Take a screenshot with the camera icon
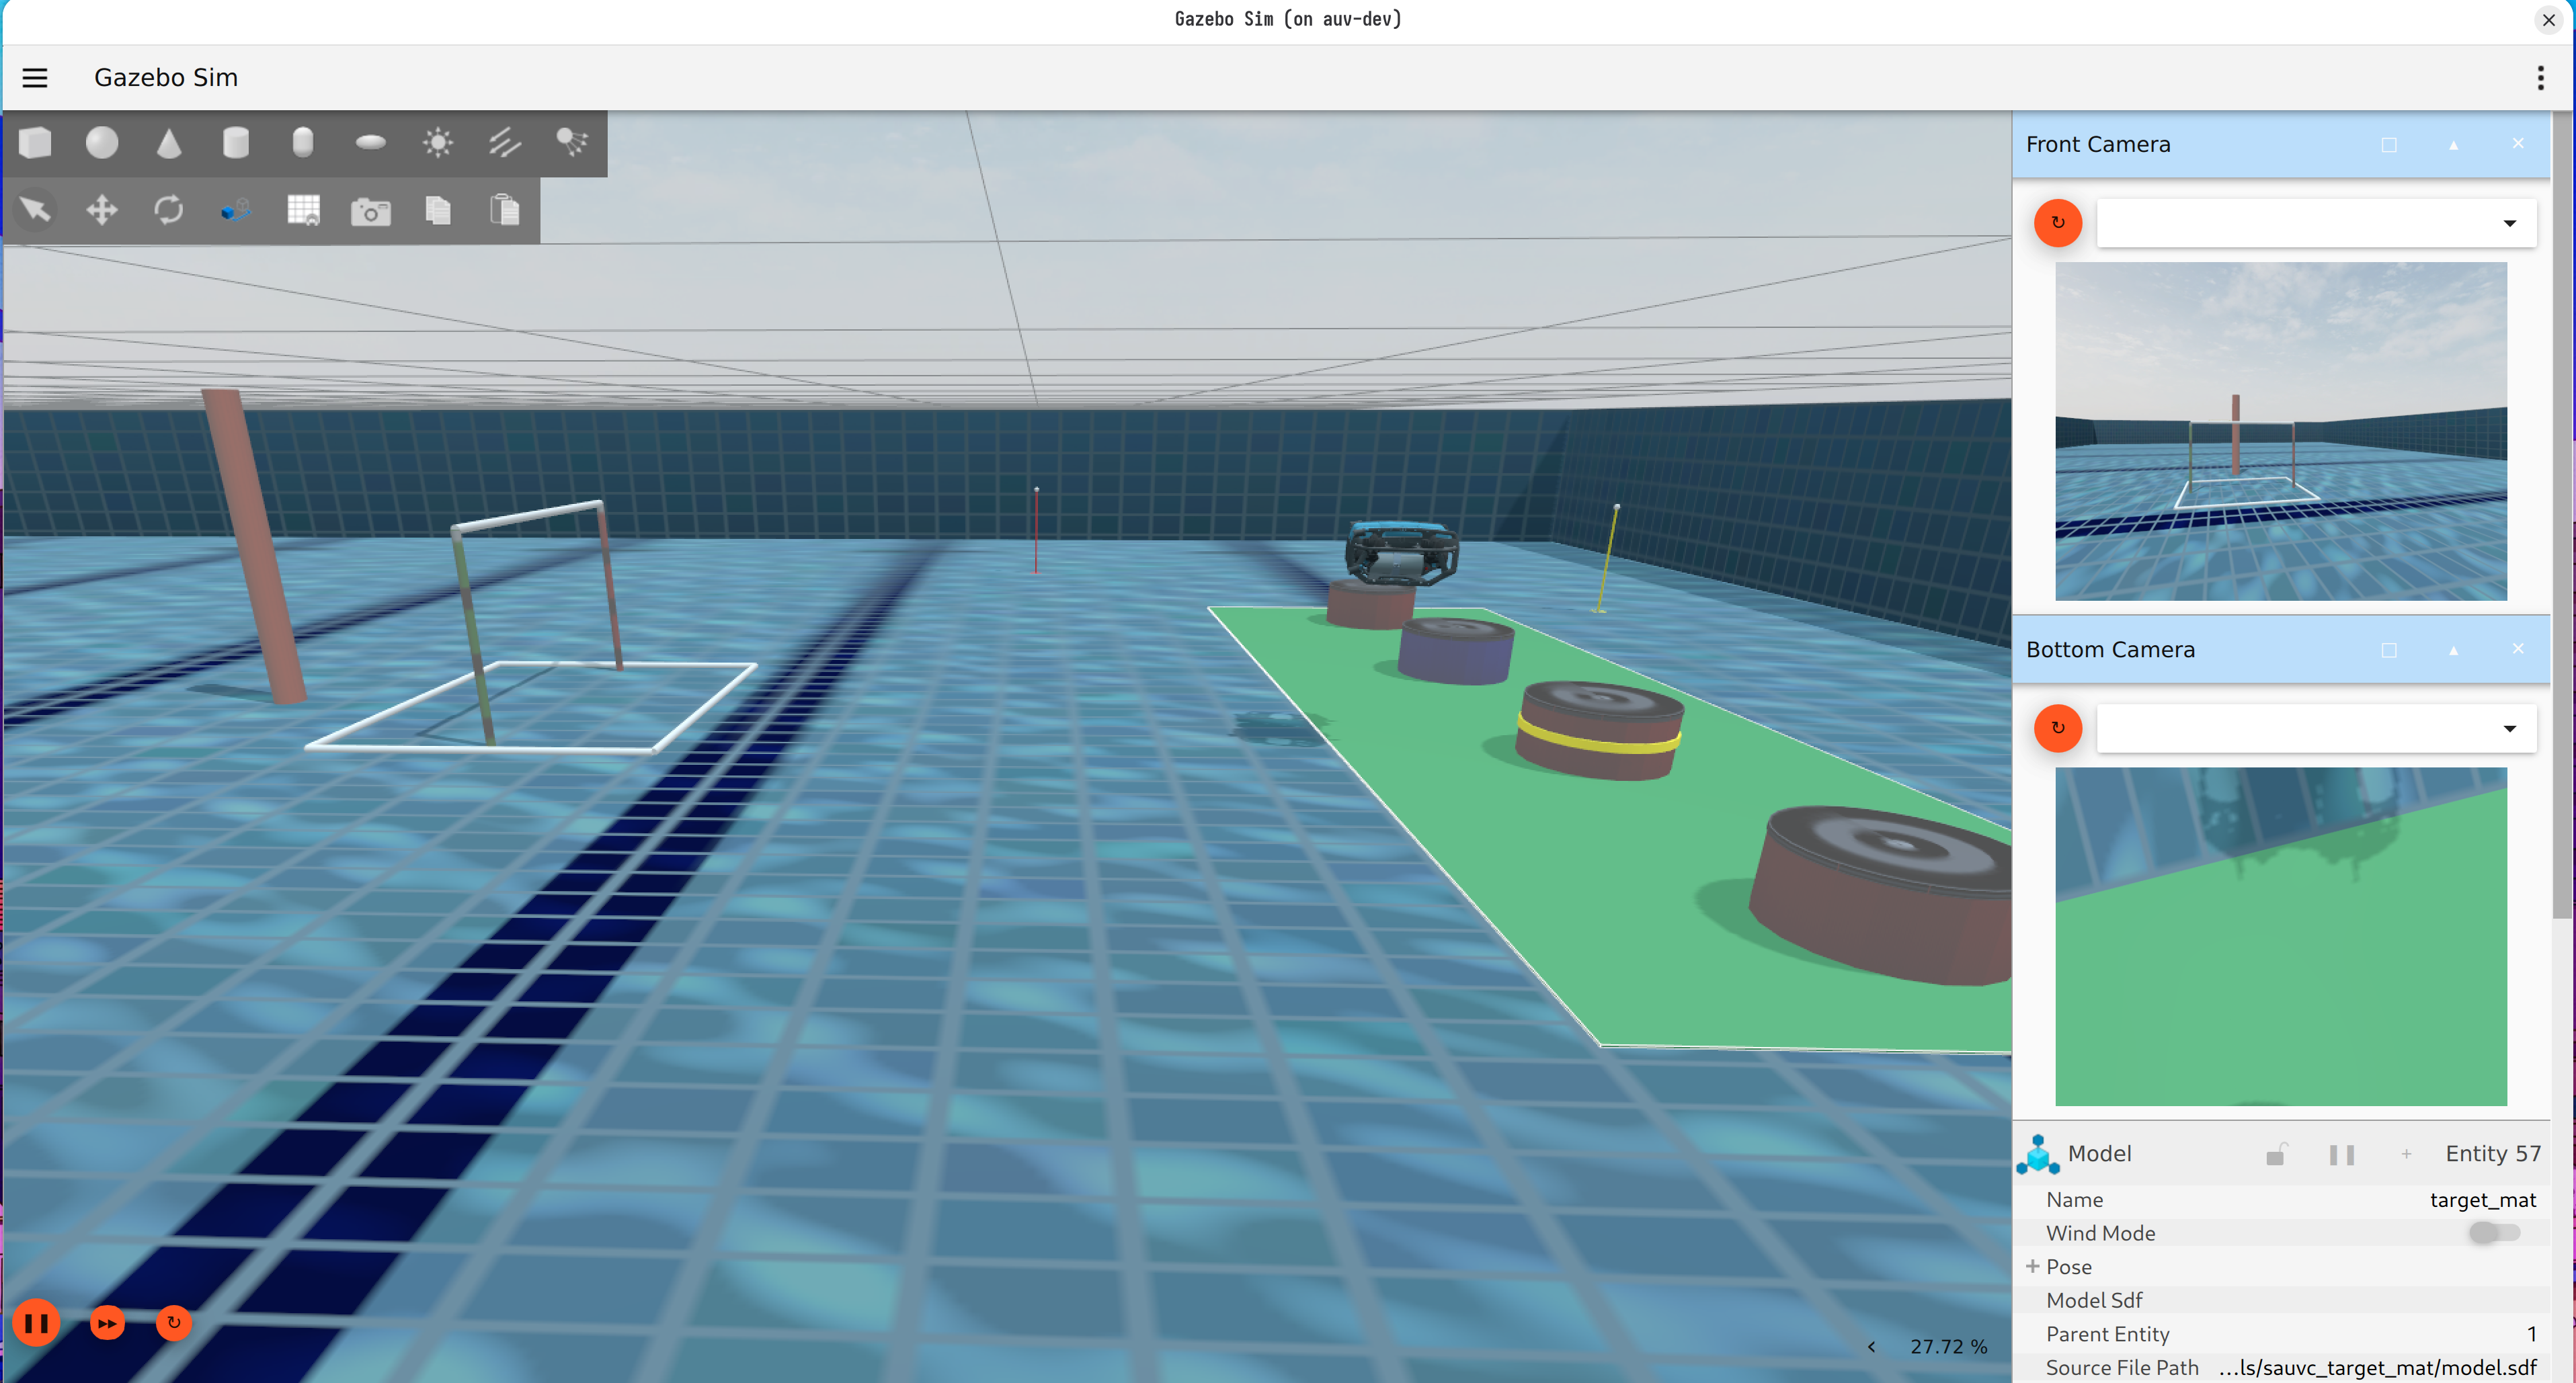 (371, 211)
